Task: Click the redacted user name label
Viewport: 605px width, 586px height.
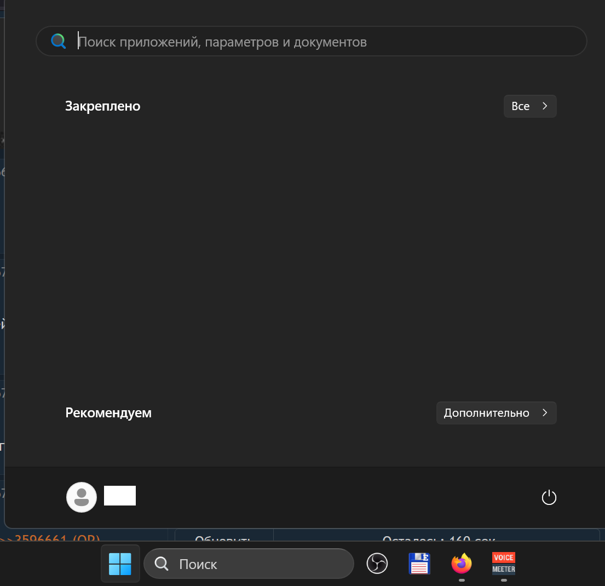Action: click(120, 496)
